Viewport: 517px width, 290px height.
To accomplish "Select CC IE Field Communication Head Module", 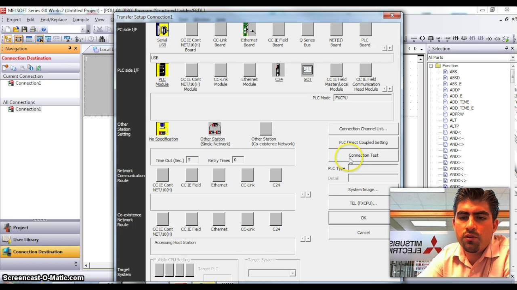I will [366, 70].
